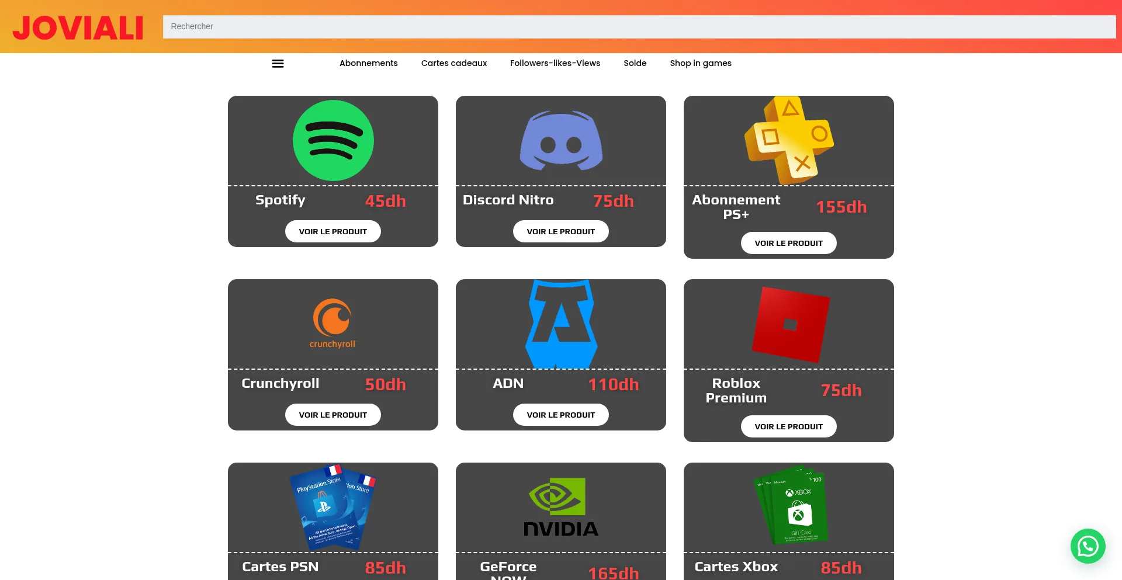This screenshot has height=580, width=1122.
Task: View the Roblox Premium product
Action: click(789, 426)
